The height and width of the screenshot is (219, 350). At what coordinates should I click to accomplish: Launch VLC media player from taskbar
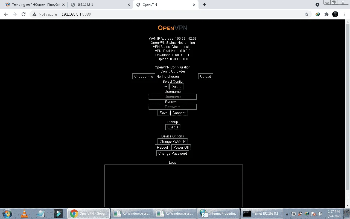click(24, 214)
